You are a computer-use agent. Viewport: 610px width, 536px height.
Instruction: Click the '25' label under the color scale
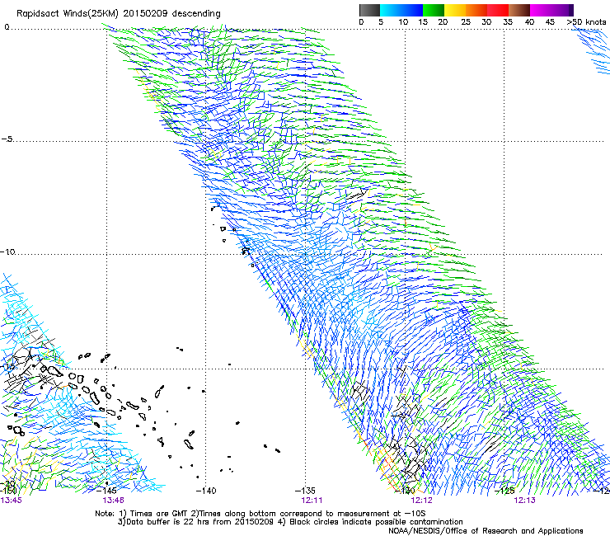[x=466, y=22]
